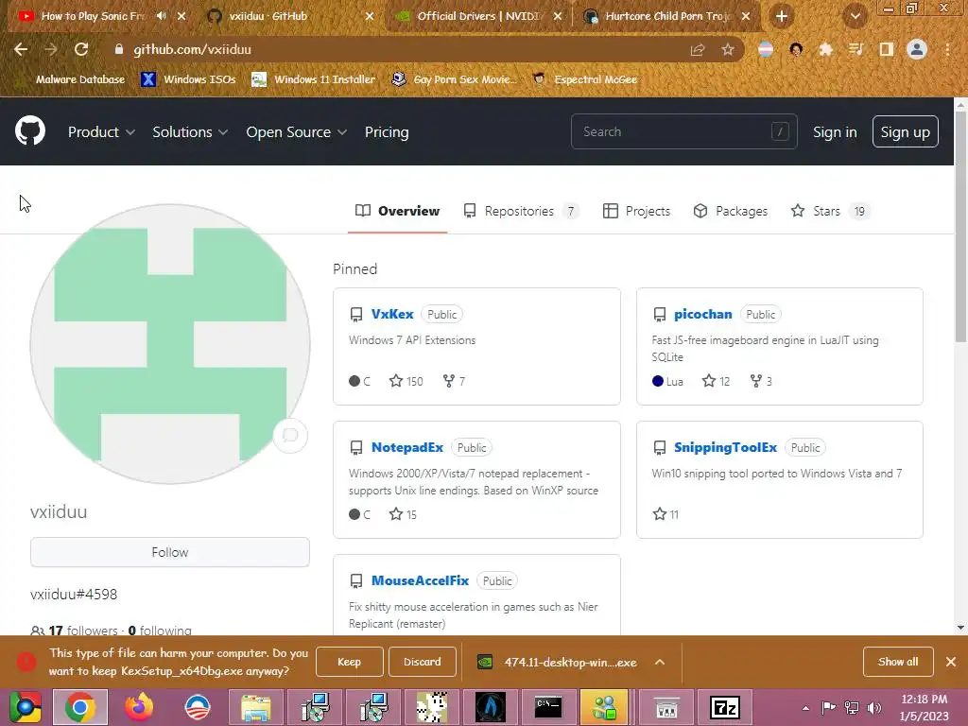
Task: Keep the KexSetup_x64Dbg.exe download
Action: (350, 662)
